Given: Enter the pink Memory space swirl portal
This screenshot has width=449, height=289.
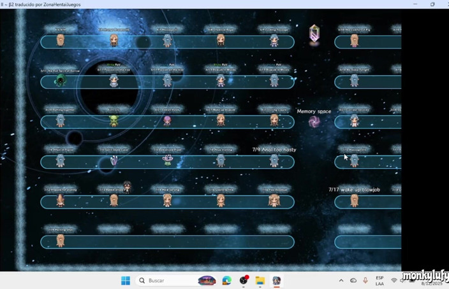Looking at the screenshot, I should click(x=314, y=122).
